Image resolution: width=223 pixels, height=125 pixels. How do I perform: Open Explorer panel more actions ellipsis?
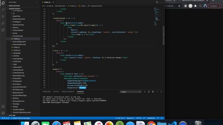tap(37, 2)
